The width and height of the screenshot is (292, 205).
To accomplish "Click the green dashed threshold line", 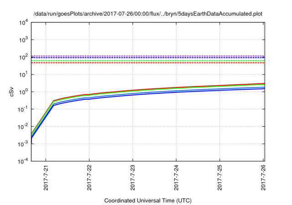I will pyautogui.click(x=148, y=61).
